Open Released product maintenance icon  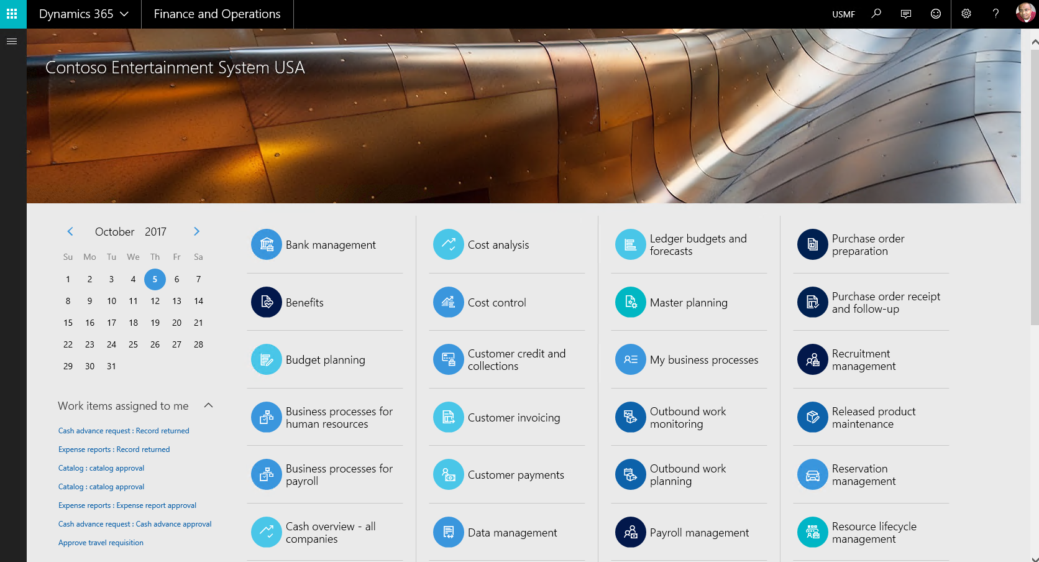[813, 417]
